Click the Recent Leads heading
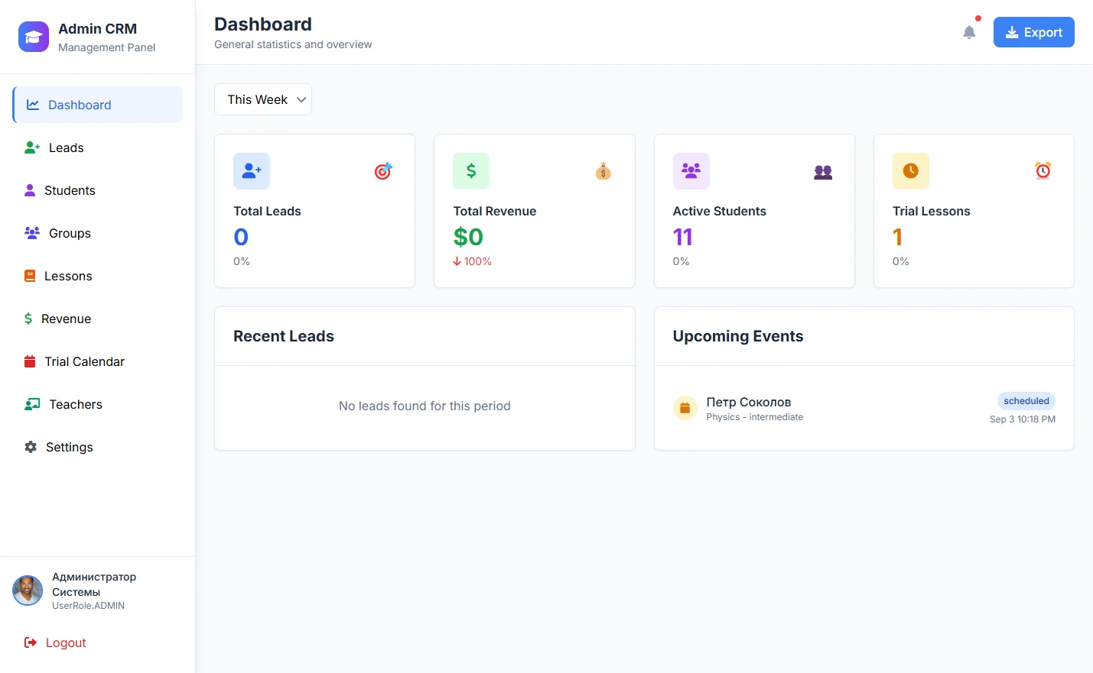Image resolution: width=1093 pixels, height=673 pixels. (284, 336)
